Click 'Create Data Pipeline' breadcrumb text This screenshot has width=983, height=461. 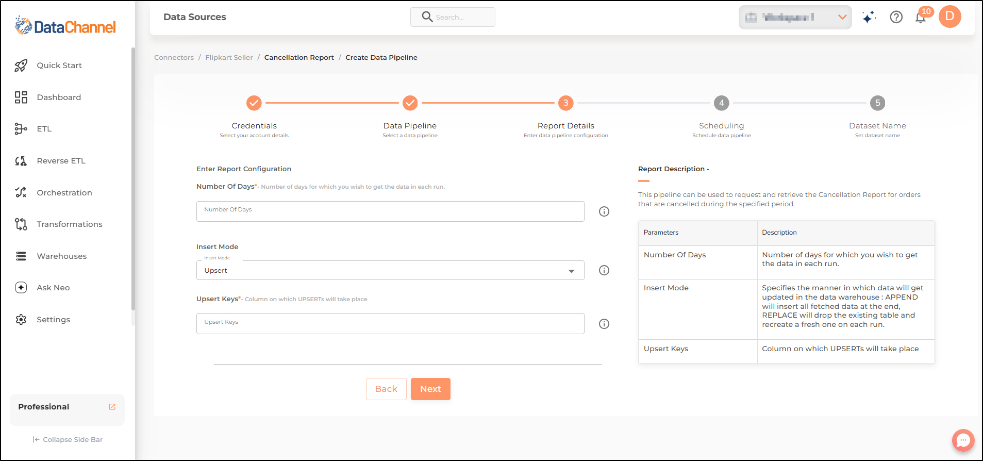coord(381,57)
